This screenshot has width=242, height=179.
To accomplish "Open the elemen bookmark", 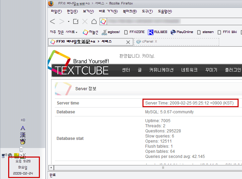I will point(206,32).
